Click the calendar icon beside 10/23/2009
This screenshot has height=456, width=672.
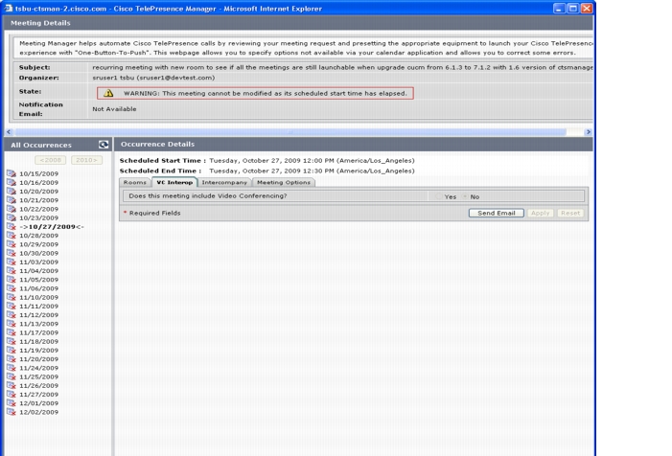point(12,217)
